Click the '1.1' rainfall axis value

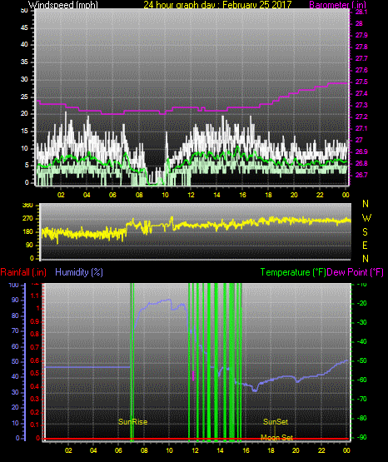pyautogui.click(x=35, y=296)
